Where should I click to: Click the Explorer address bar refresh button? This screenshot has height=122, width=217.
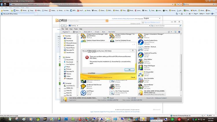tap(152, 26)
